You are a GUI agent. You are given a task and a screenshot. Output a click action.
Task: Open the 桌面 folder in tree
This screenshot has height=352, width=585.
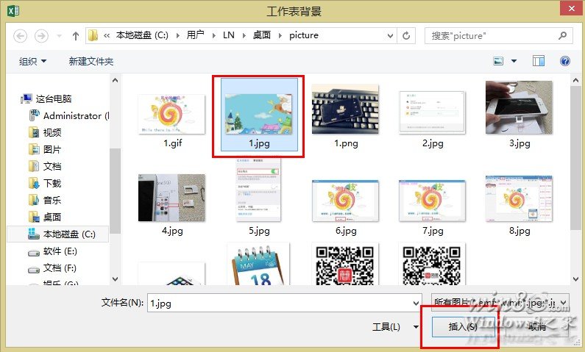(x=45, y=217)
